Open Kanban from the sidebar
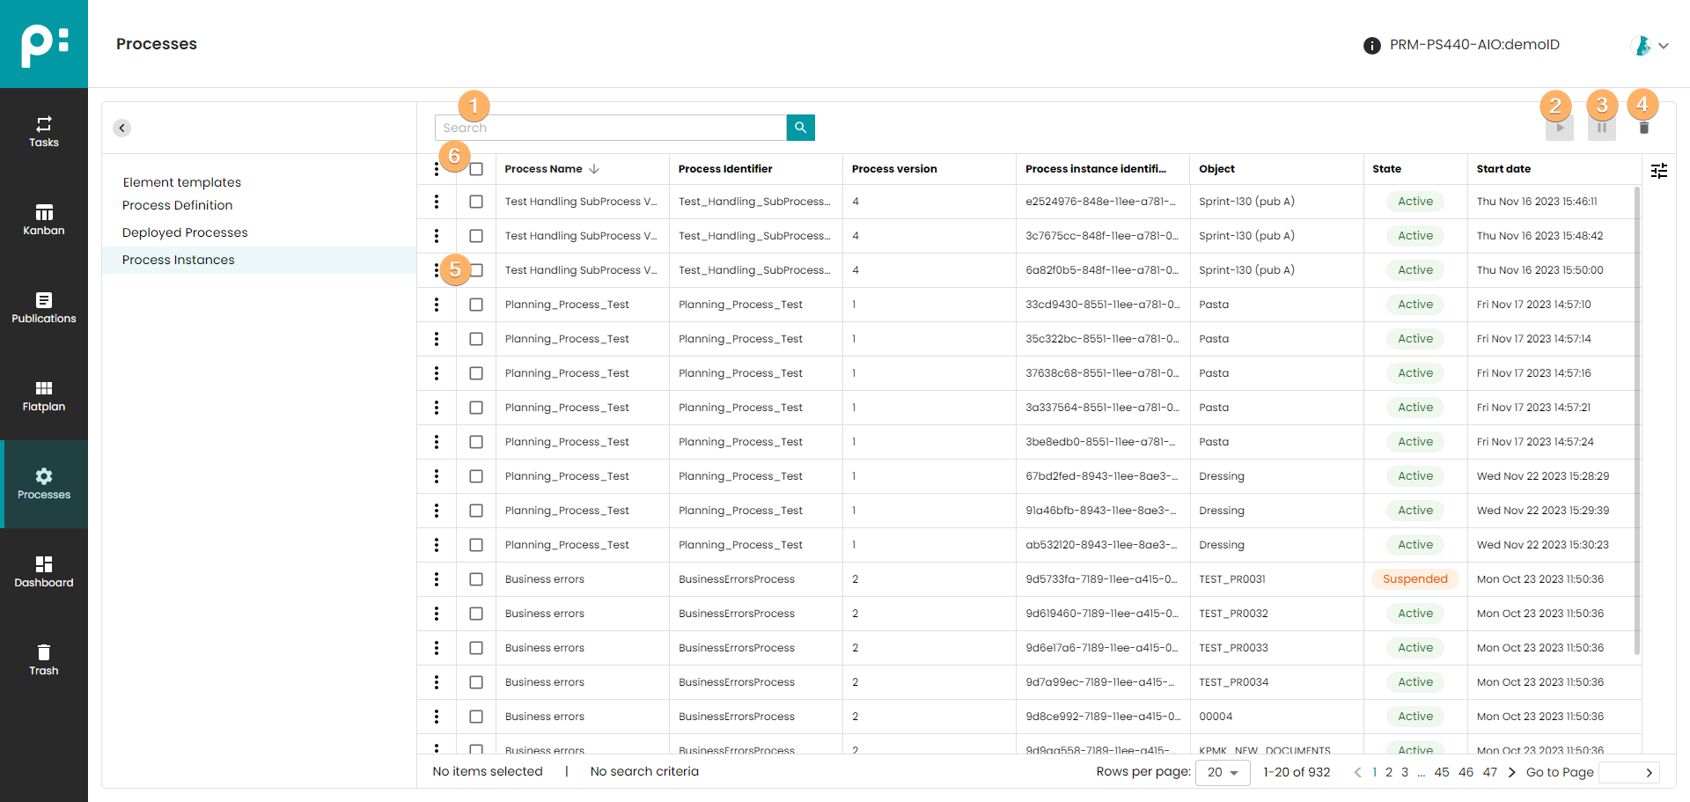Screen dimensions: 1690x802 click(x=44, y=220)
